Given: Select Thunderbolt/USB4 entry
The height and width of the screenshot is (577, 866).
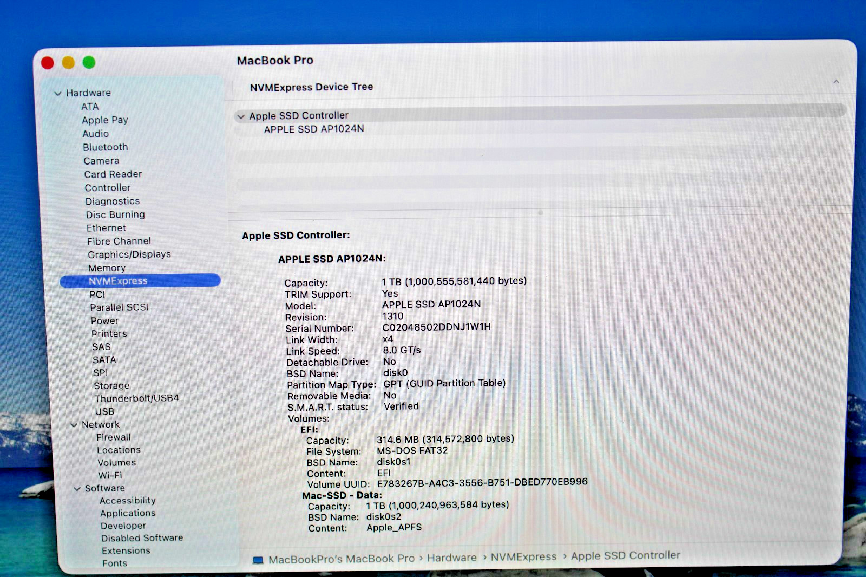Looking at the screenshot, I should pyautogui.click(x=137, y=398).
